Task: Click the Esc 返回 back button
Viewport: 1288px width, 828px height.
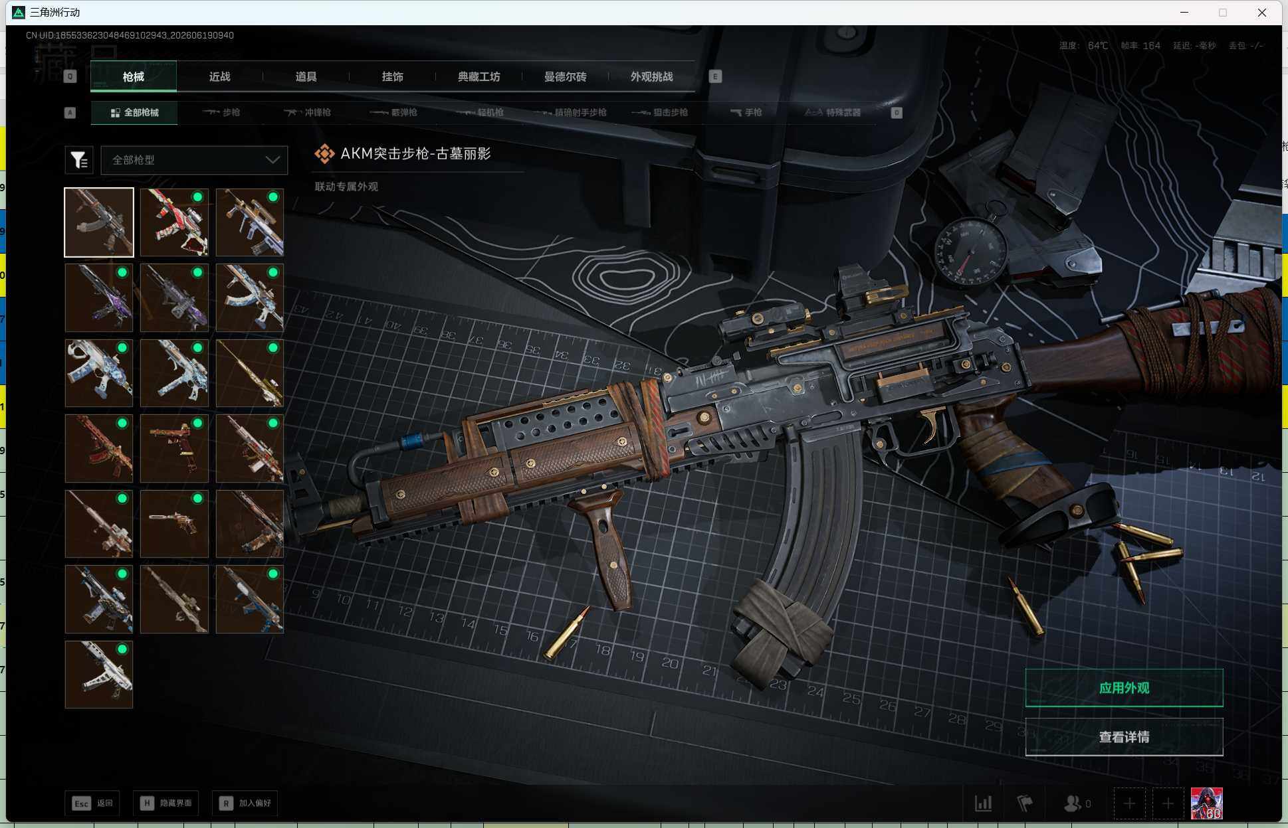Action: tap(92, 803)
